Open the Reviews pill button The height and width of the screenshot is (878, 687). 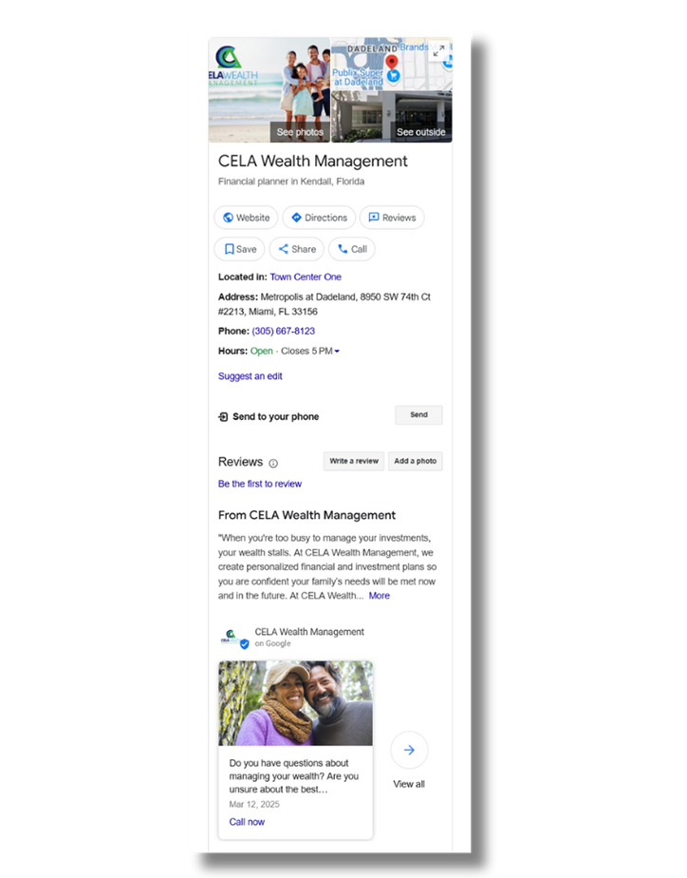tap(392, 218)
